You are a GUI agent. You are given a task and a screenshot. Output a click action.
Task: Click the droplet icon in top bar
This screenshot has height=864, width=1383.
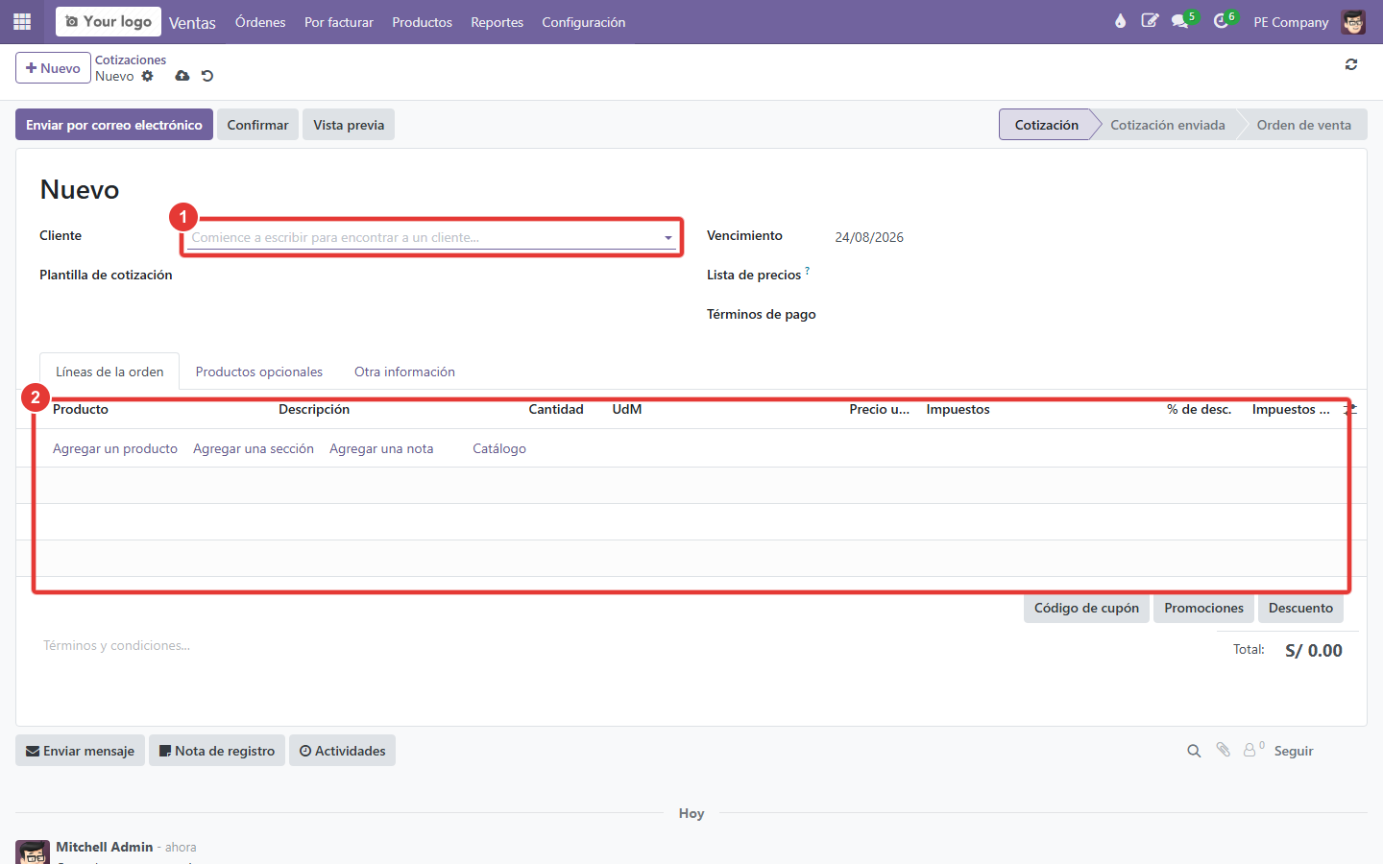pyautogui.click(x=1120, y=21)
